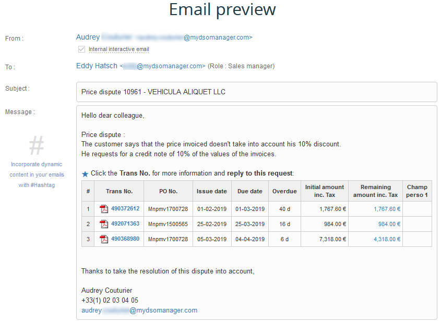Click sender name Audrey in From field

point(88,38)
